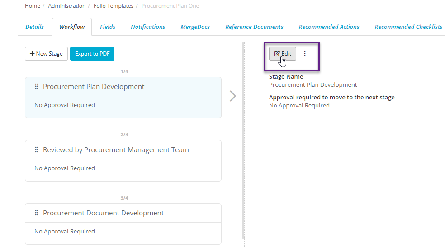This screenshot has height=247, width=445.
Task: Select Reviewed by Procurement Management Team stage
Action: coord(123,161)
